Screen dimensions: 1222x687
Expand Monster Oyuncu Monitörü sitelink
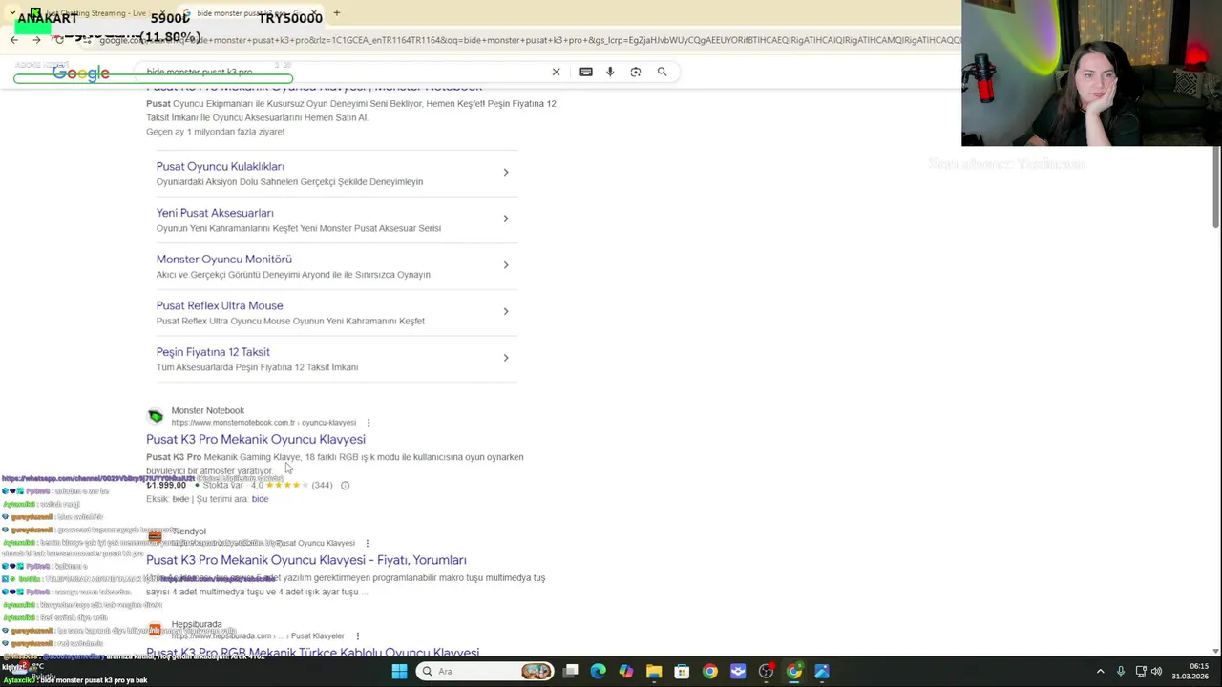tap(506, 265)
